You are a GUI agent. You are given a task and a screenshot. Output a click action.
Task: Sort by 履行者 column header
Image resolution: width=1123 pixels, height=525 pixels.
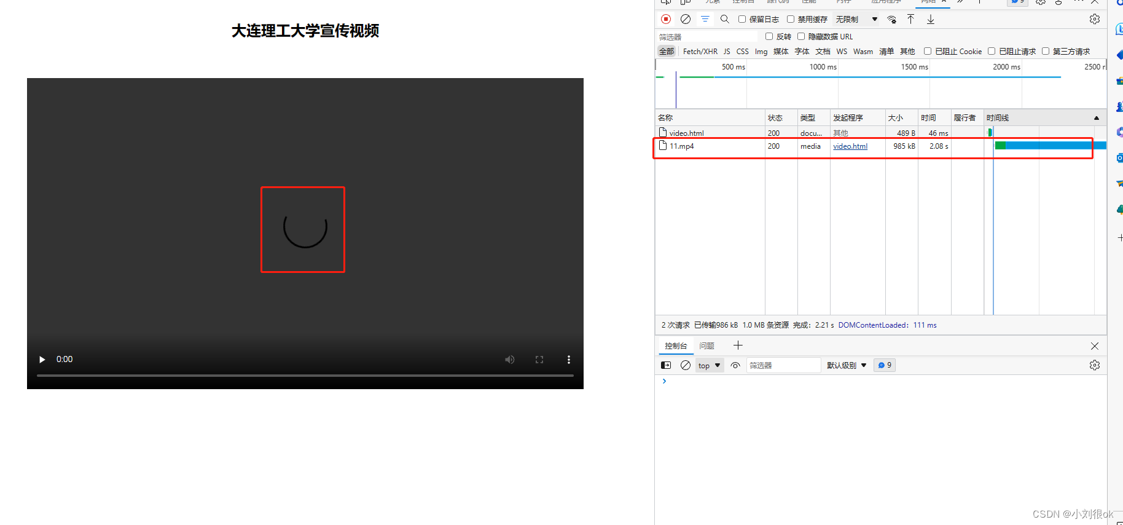968,118
